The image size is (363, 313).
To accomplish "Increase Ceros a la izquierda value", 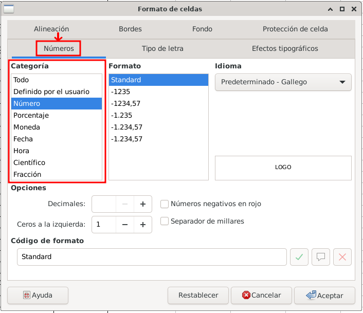I will click(143, 225).
